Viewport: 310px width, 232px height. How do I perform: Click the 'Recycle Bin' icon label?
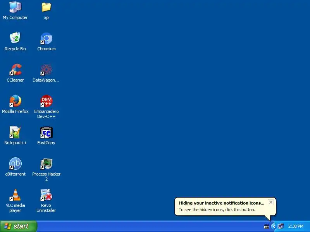[15, 49]
